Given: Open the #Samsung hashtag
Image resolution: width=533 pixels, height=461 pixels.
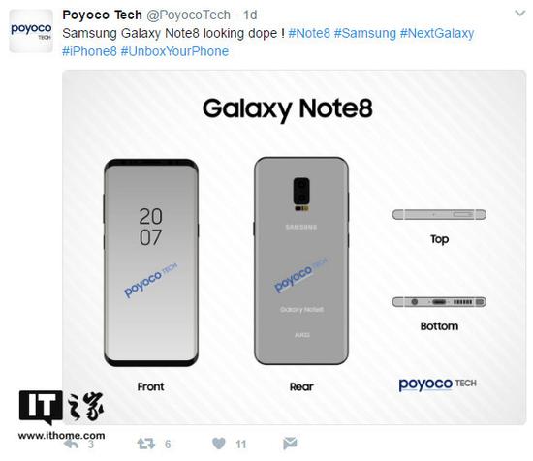Looking at the screenshot, I should [365, 33].
